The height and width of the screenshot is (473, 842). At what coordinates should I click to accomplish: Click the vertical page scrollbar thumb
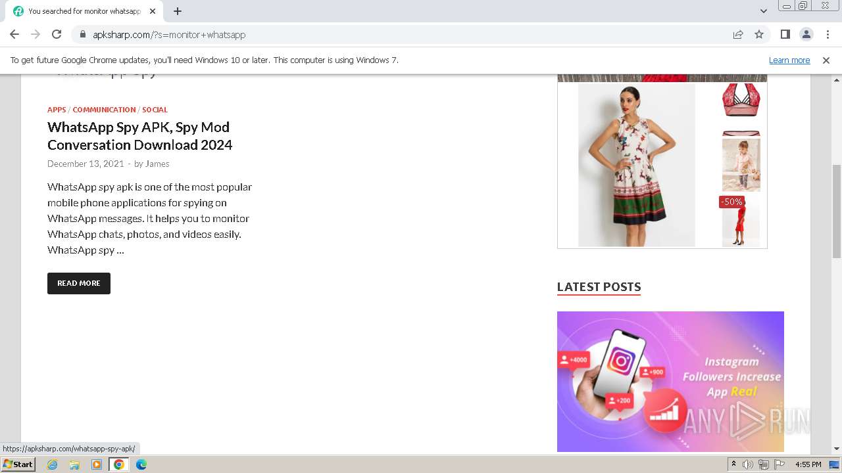tap(837, 211)
